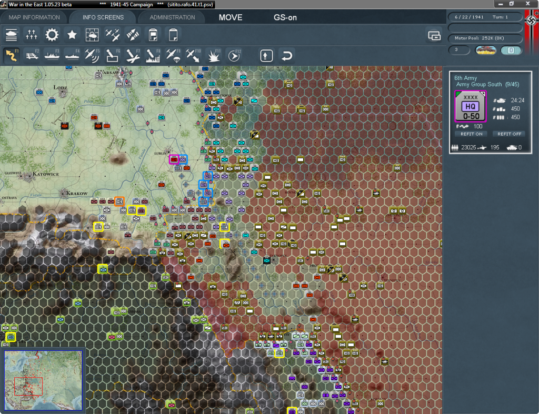Click the star victory screen icon
This screenshot has height=414, width=539.
72,35
